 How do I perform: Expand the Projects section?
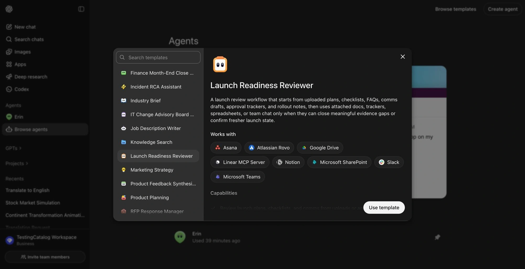tap(17, 163)
